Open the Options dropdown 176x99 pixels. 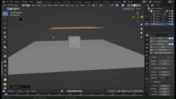139,9
